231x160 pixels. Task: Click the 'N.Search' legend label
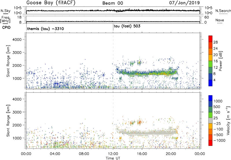click(223, 11)
